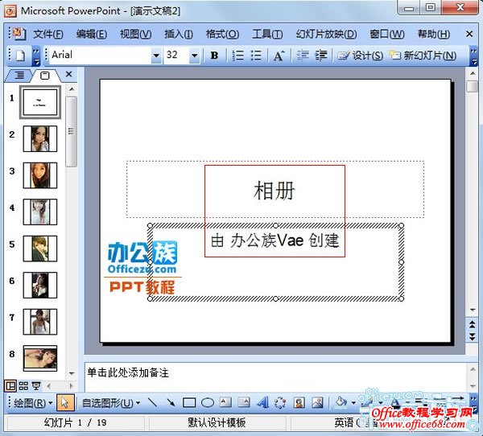483x436 pixels.
Task: Click the notes area 单击此处添加备注
Action: pyautogui.click(x=128, y=372)
